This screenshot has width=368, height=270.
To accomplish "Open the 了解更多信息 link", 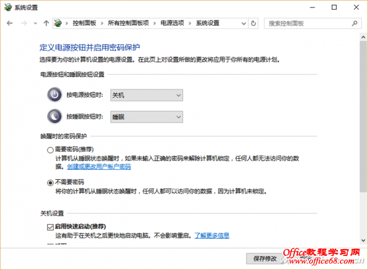I will point(212,235).
